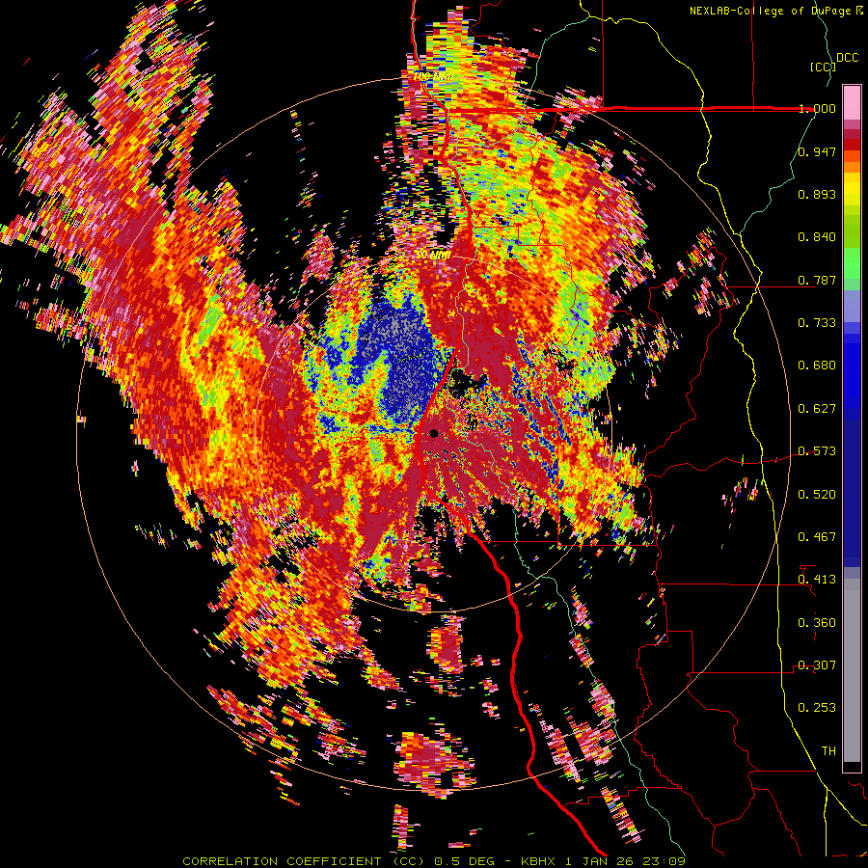Click the 1.000 scale value

pyautogui.click(x=817, y=108)
